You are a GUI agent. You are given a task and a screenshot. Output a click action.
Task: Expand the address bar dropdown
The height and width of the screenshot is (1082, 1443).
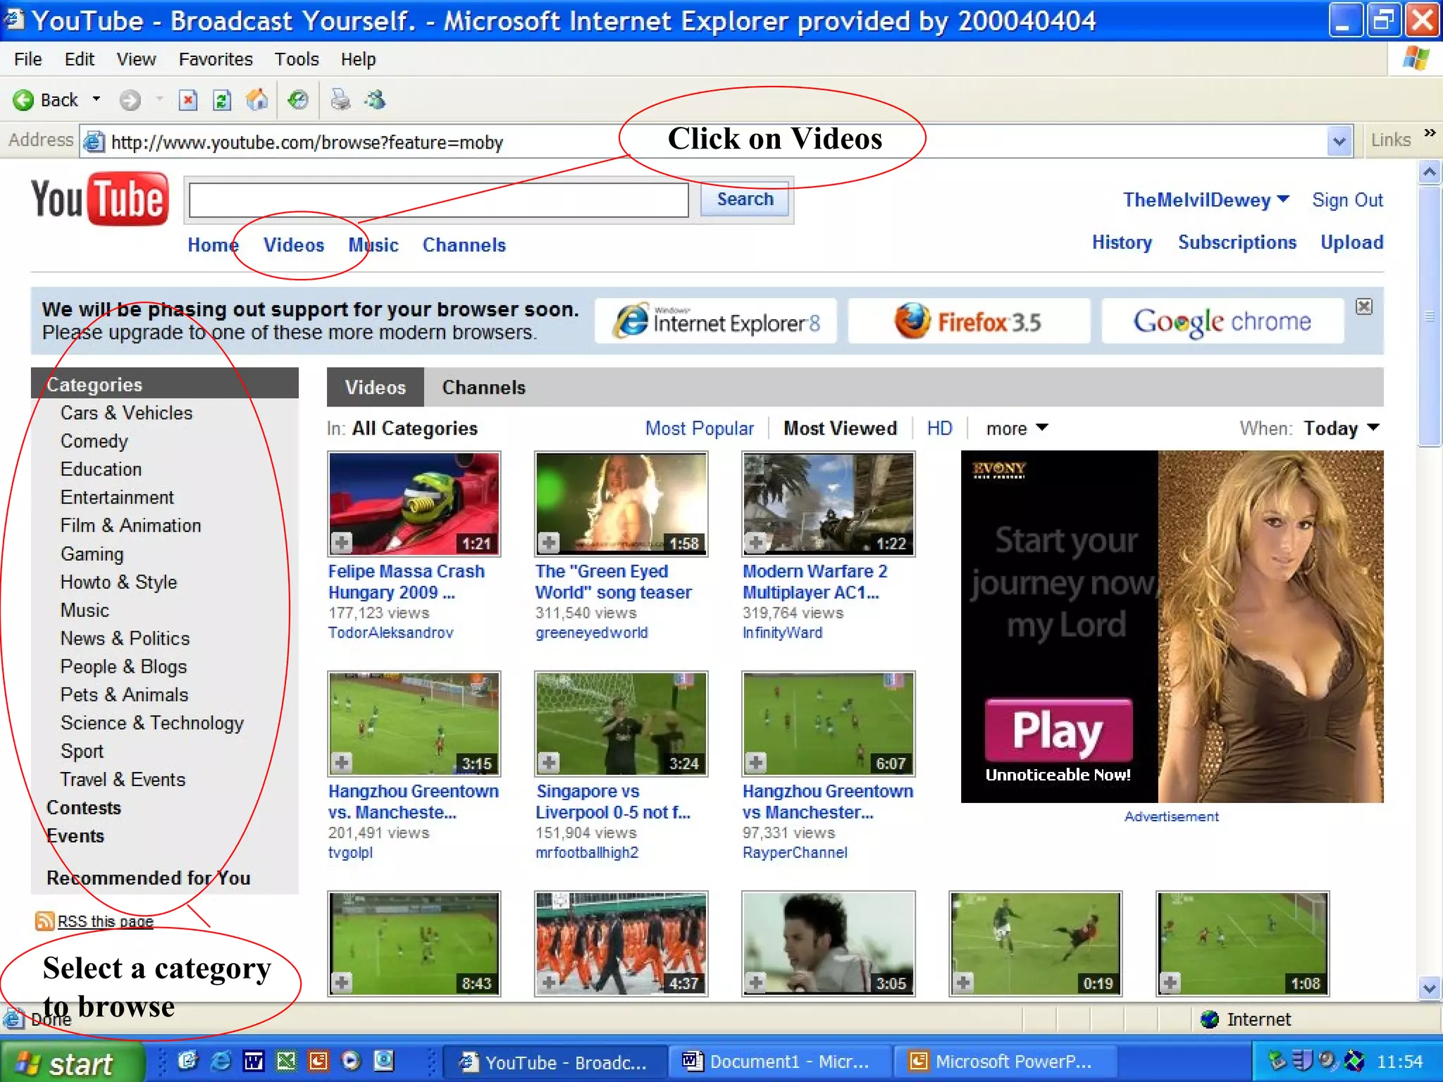[1339, 142]
